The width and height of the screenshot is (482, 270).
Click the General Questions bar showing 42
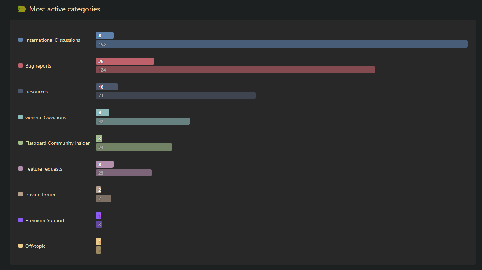click(x=143, y=121)
